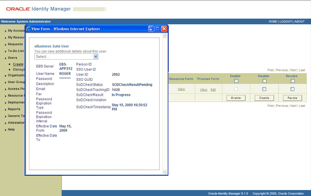Open the Resource Form View link
The width and height of the screenshot is (311, 196).
[181, 89]
